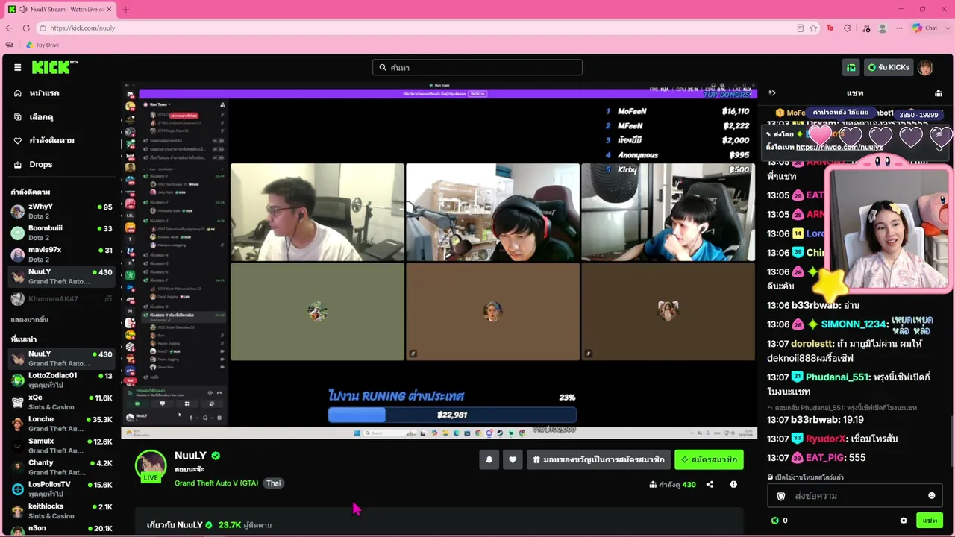Open Samulx recommended channel
The image size is (955, 537).
click(61, 445)
